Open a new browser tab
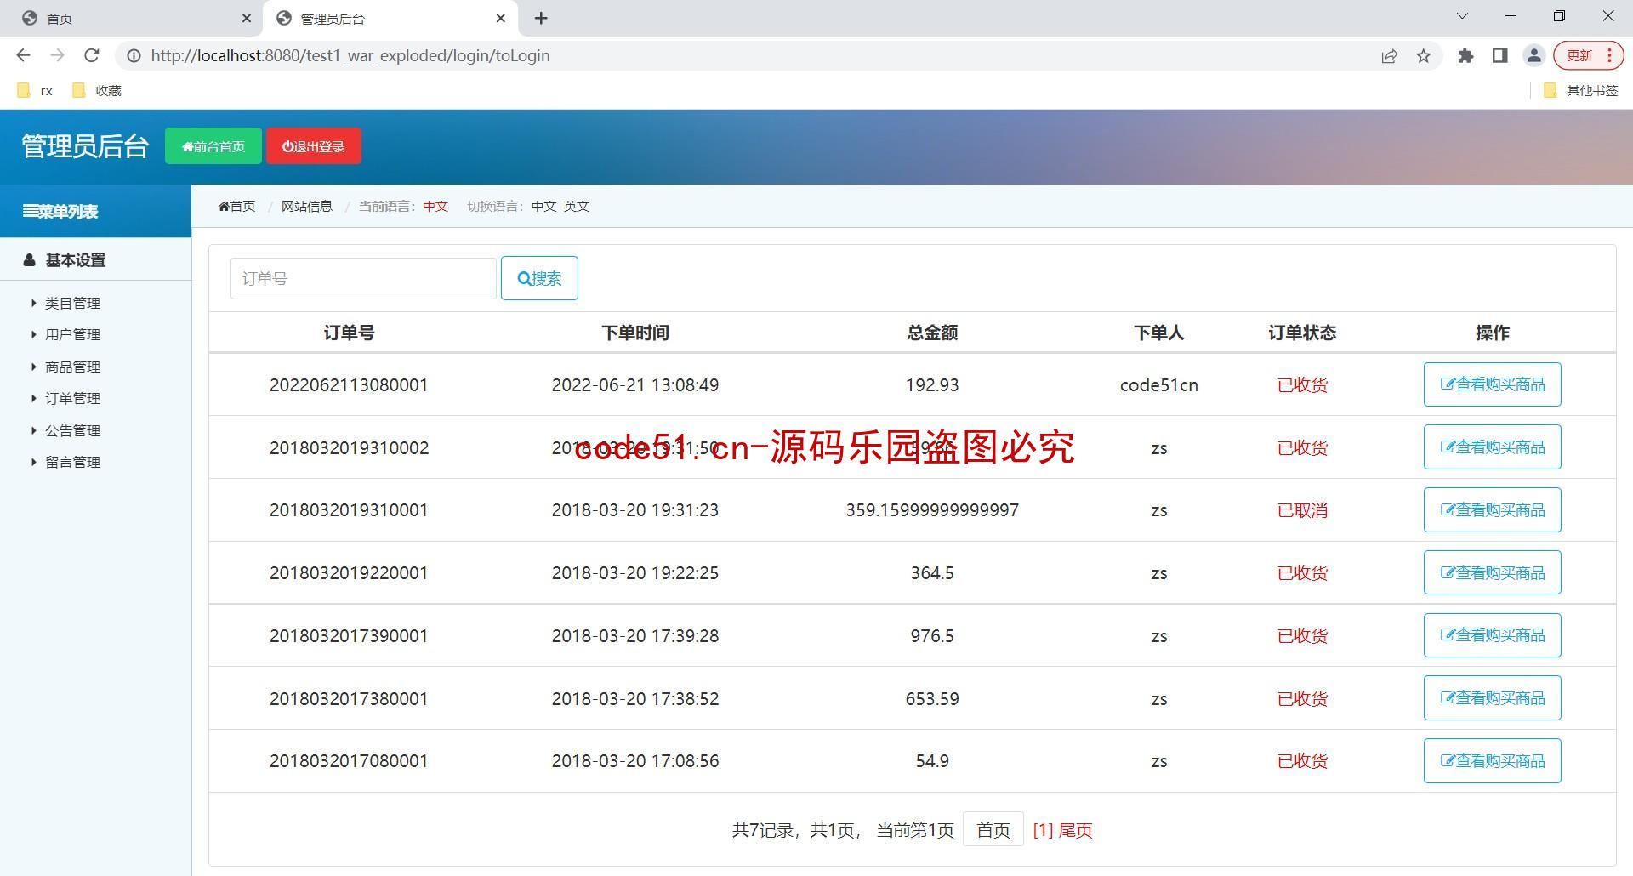Viewport: 1633px width, 876px height. point(541,18)
